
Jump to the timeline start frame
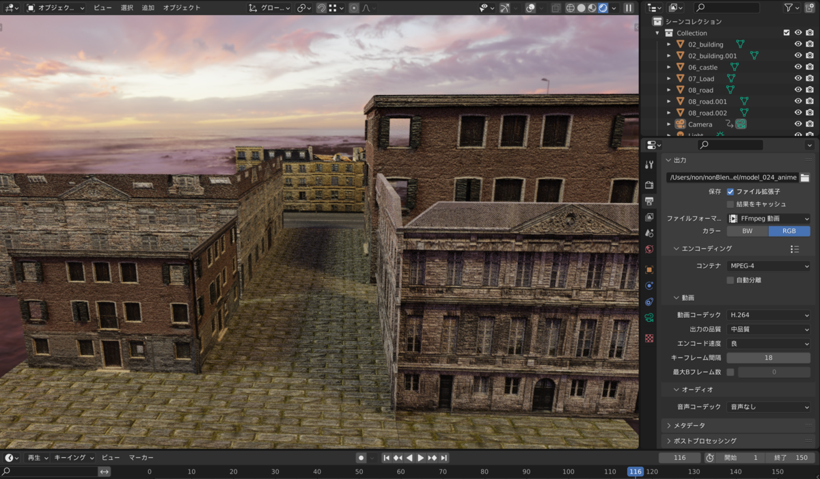coord(386,458)
